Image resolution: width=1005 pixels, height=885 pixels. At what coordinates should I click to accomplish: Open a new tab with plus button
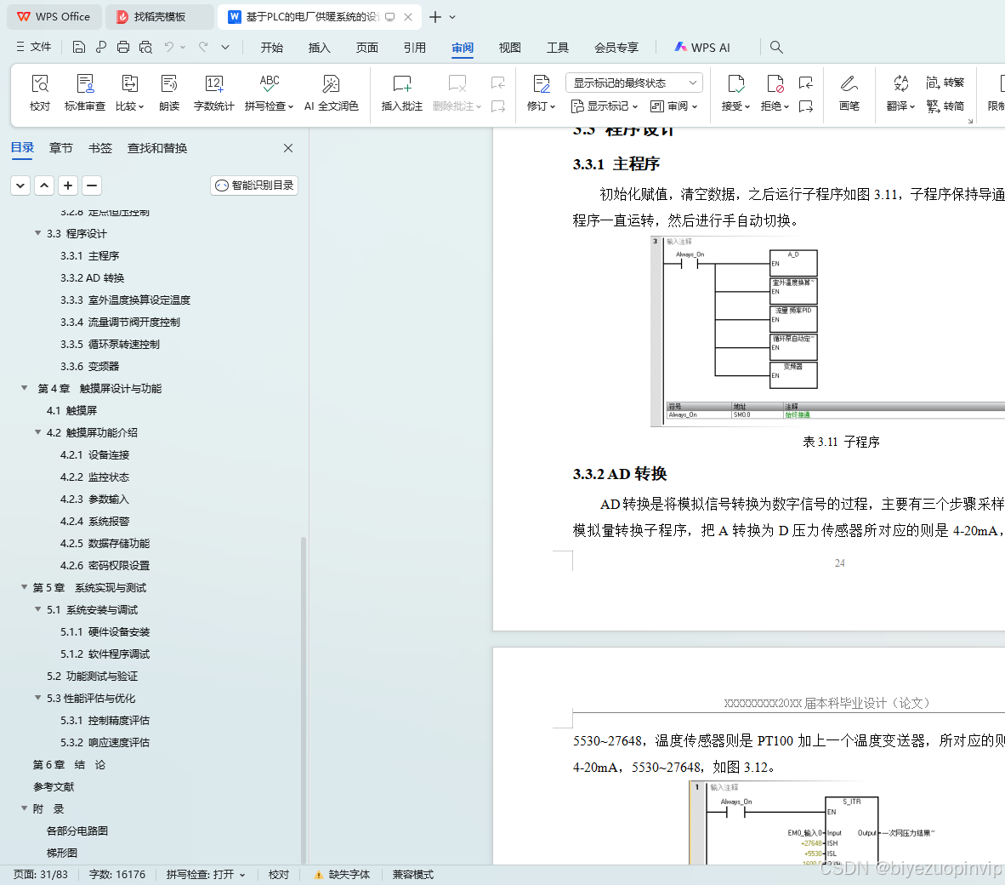(x=435, y=17)
